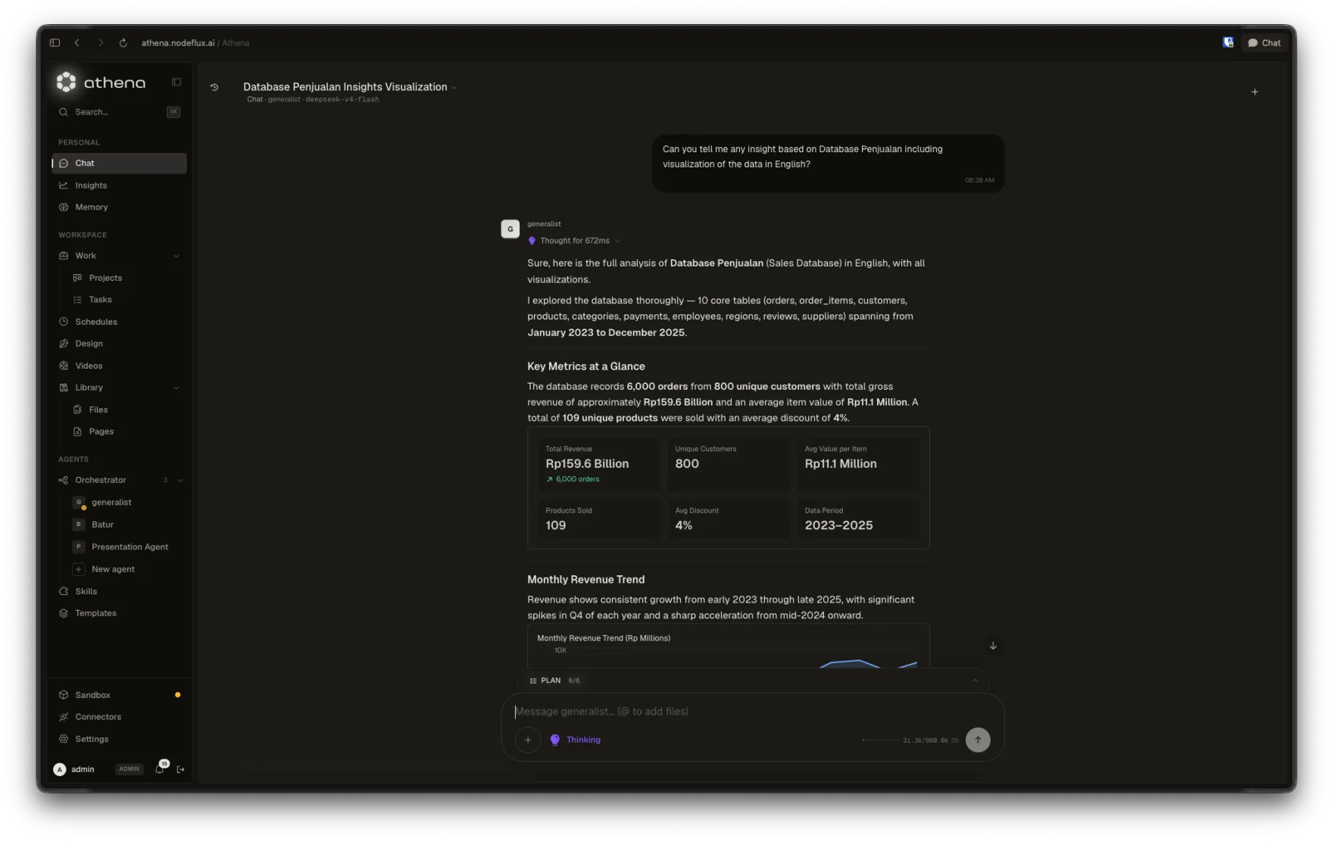This screenshot has height=841, width=1333.
Task: Select the Presentation Agent
Action: coord(126,547)
